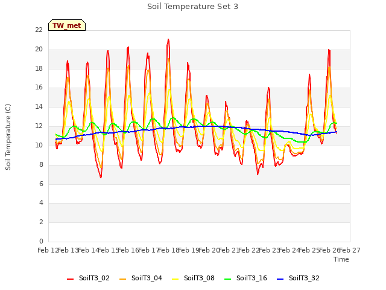The image size is (386, 290).
Task: Click the Feb 17 x-axis tick label
Action: [x=148, y=250]
